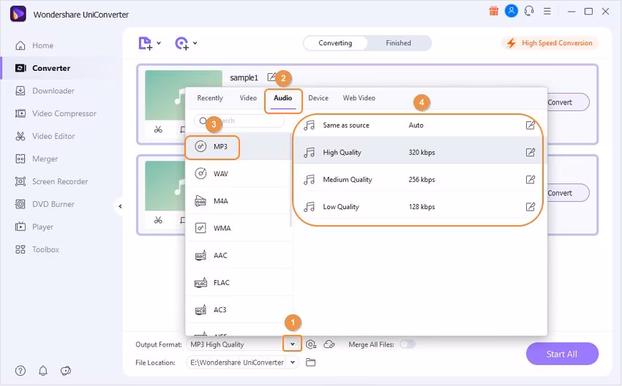Viewport: 622px width, 386px height.
Task: Choose the Same as source Auto preset
Action: coord(419,125)
